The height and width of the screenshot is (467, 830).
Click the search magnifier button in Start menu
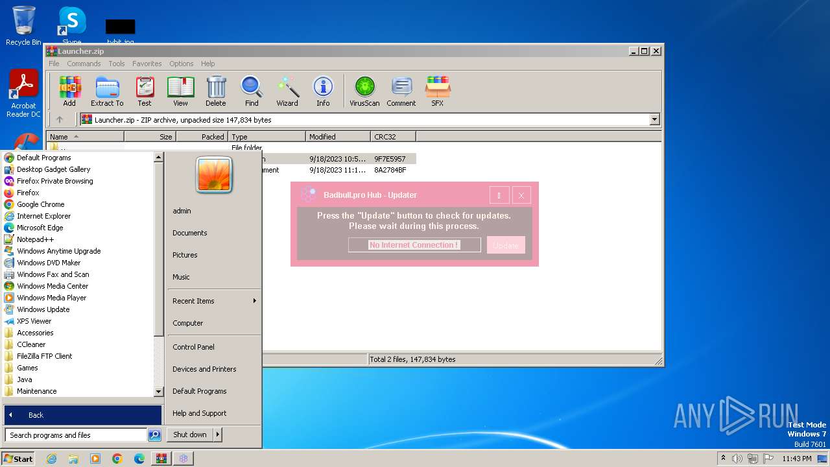tap(154, 435)
